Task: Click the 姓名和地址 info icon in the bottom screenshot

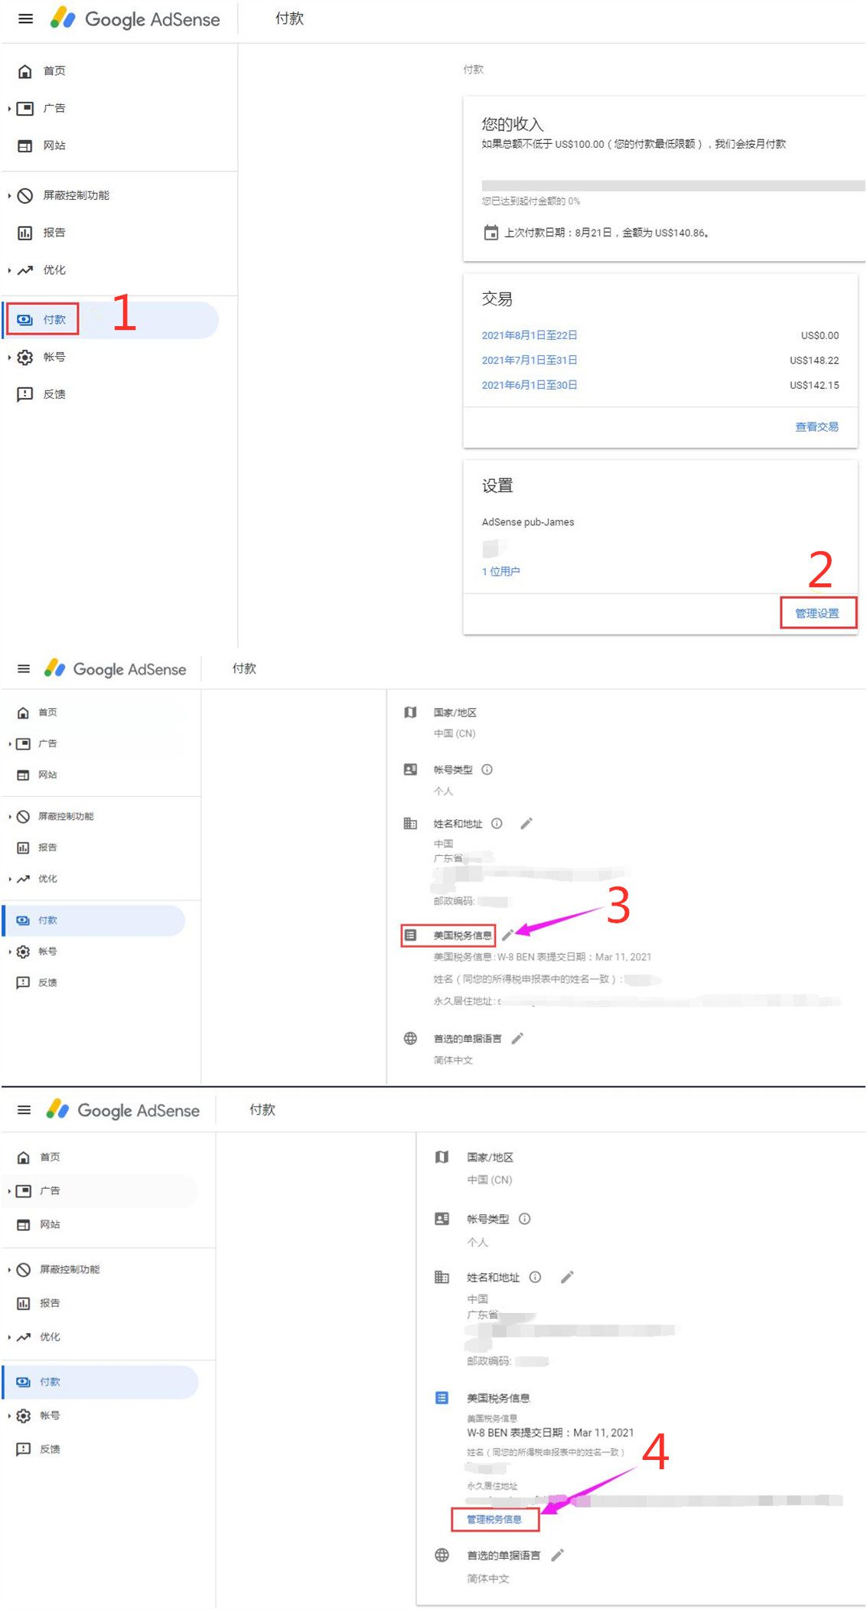Action: (536, 1278)
